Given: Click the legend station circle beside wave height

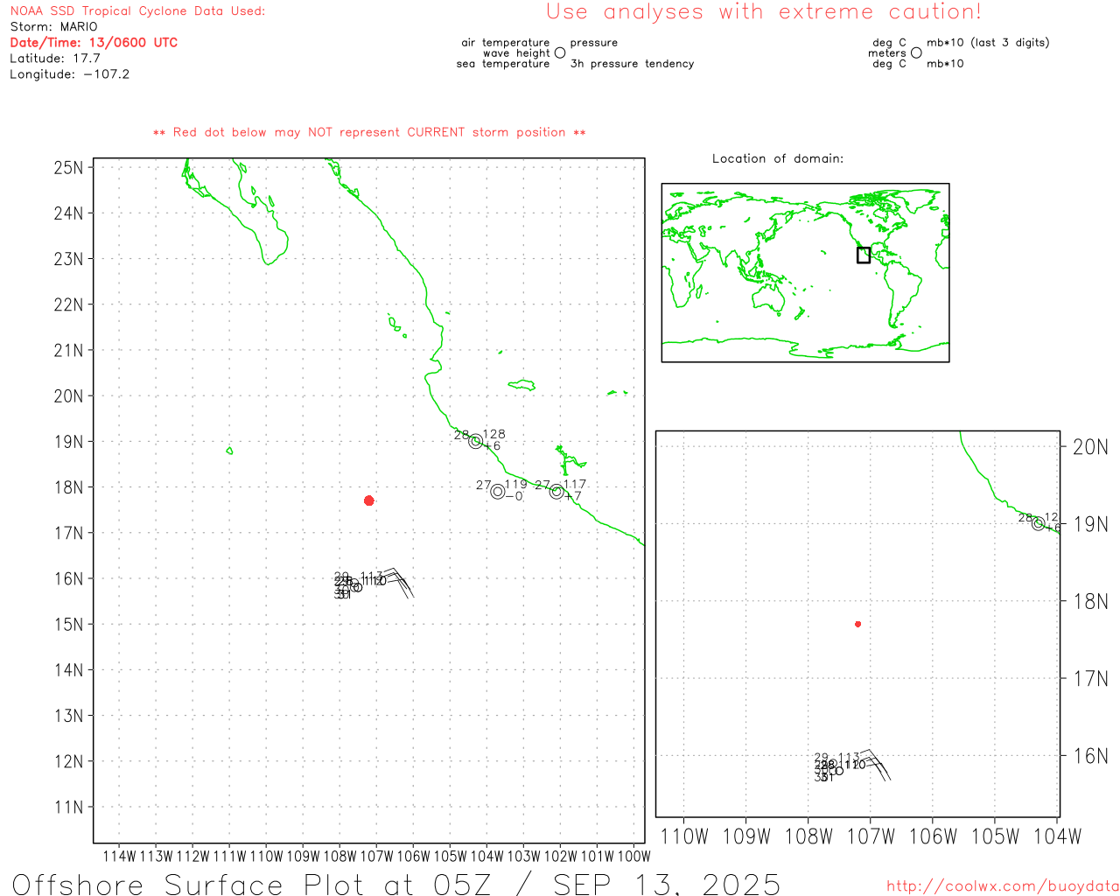Looking at the screenshot, I should pos(560,52).
